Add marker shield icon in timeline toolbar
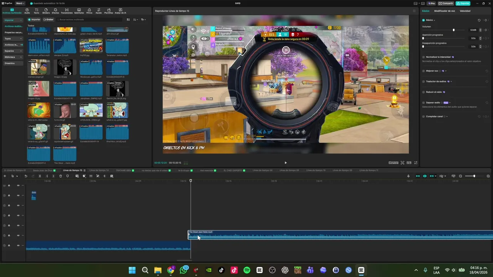 coord(67,176)
